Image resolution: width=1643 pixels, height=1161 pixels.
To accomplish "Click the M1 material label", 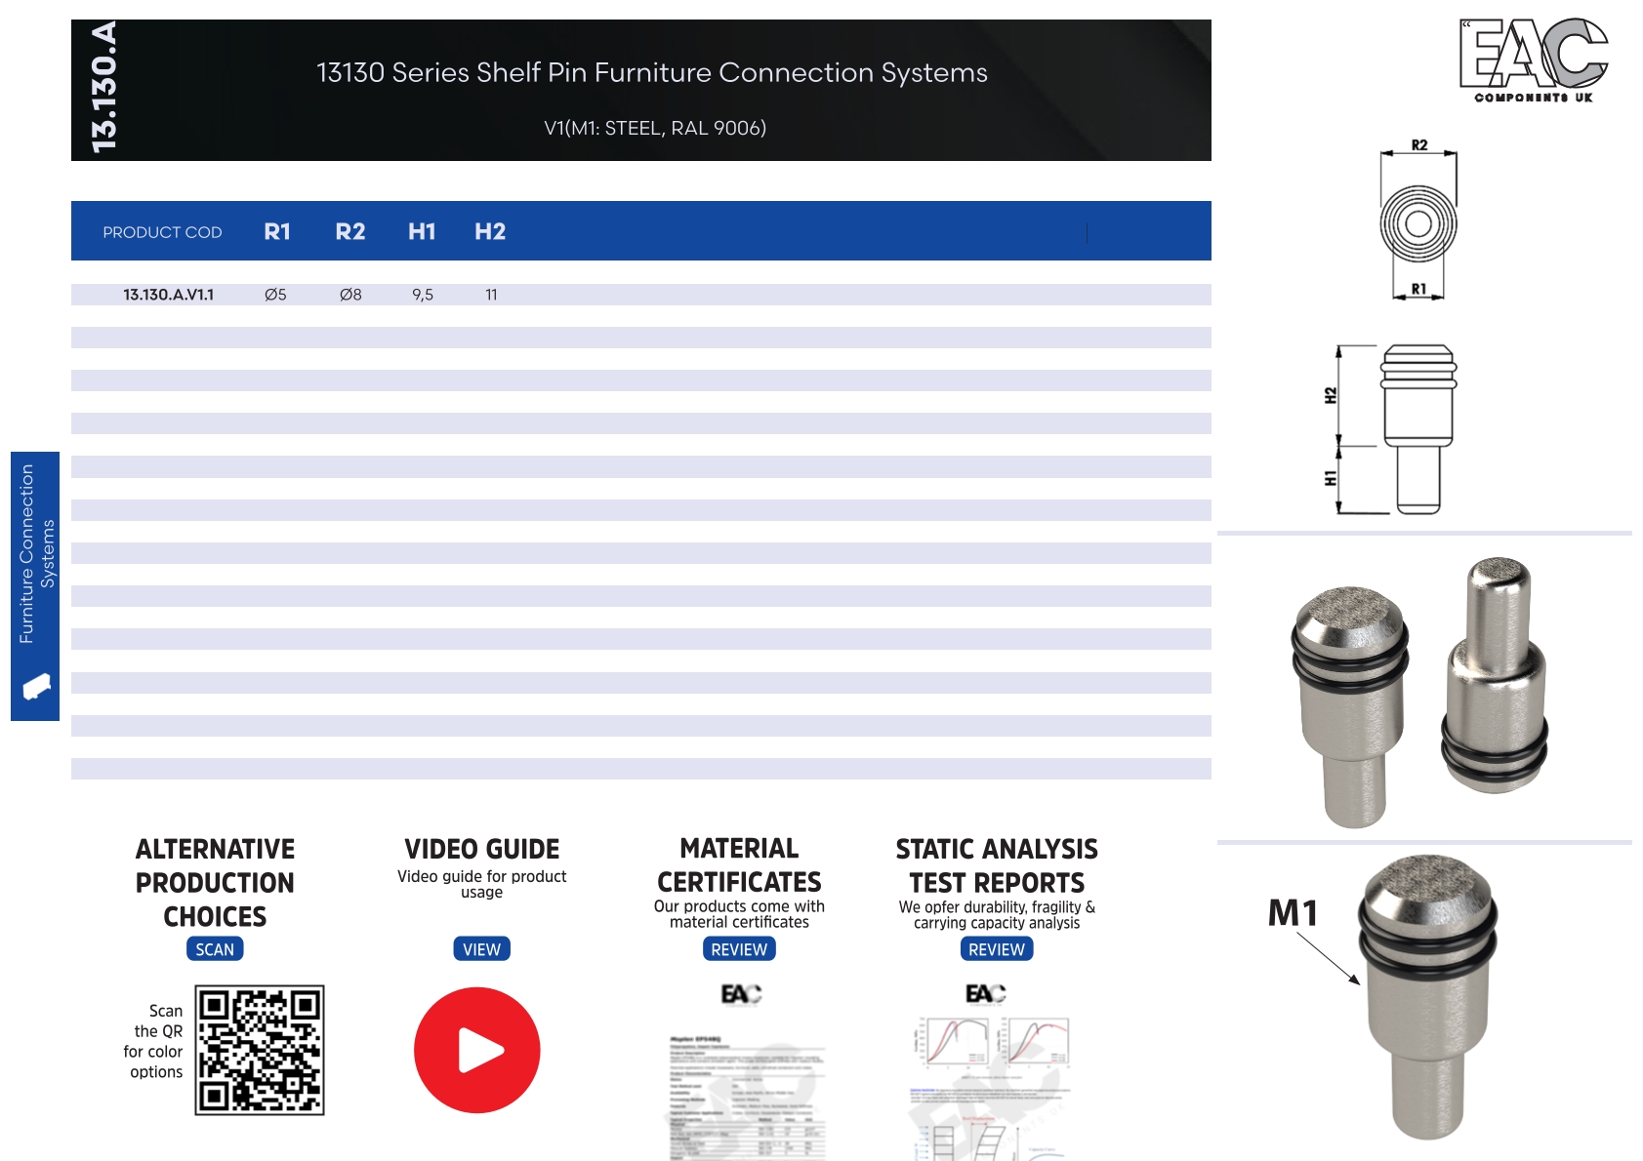I will (1293, 913).
